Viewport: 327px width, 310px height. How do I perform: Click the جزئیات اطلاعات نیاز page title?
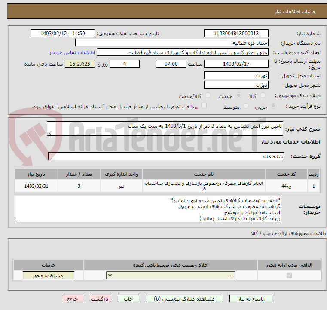[x=295, y=12]
